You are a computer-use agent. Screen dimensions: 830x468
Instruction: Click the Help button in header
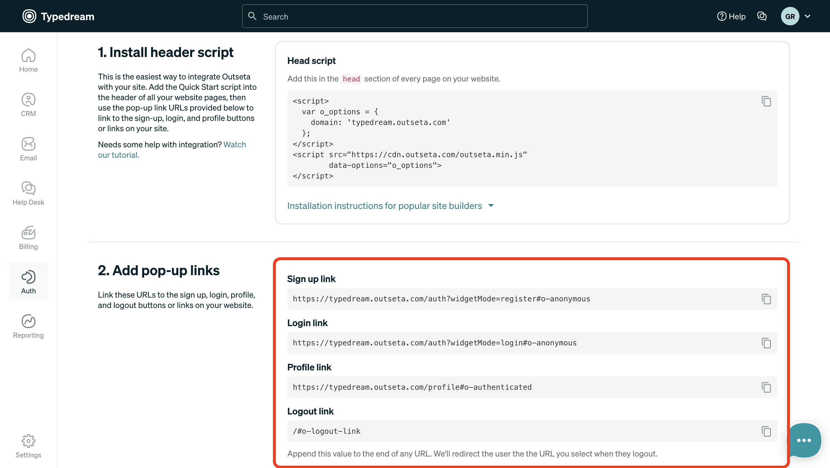tap(731, 16)
